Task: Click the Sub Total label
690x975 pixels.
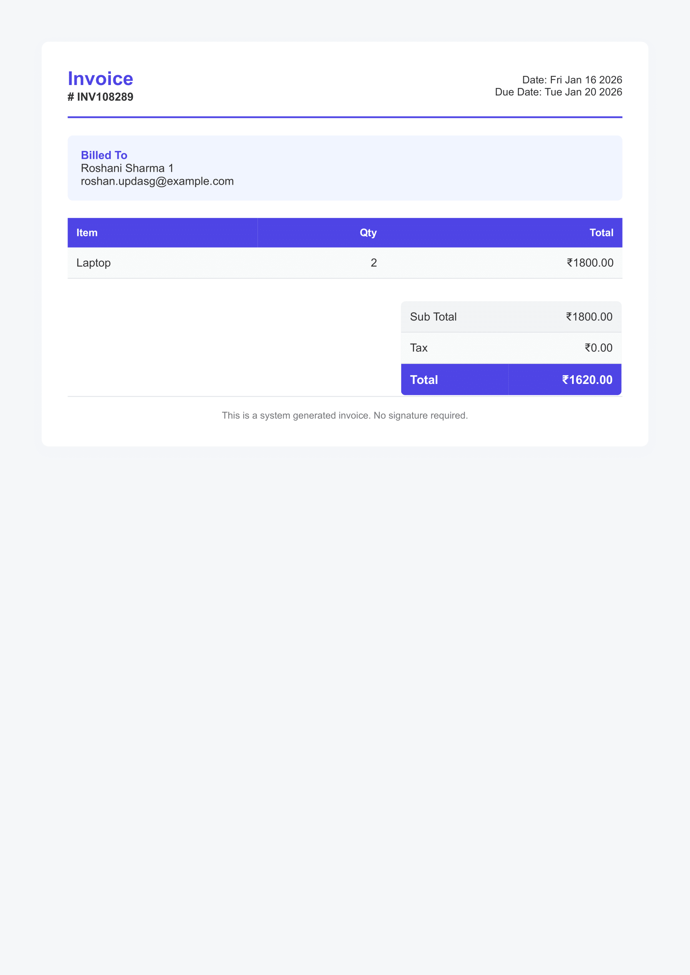Action: click(433, 317)
